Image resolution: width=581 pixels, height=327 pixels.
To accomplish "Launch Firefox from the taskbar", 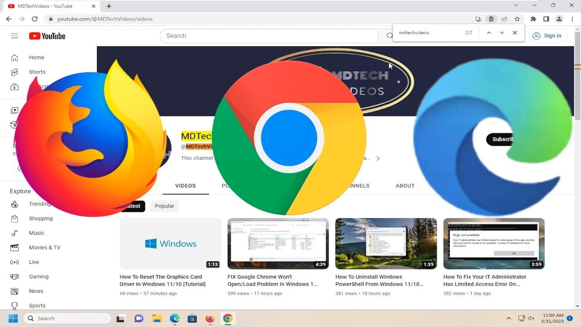I will (x=210, y=318).
